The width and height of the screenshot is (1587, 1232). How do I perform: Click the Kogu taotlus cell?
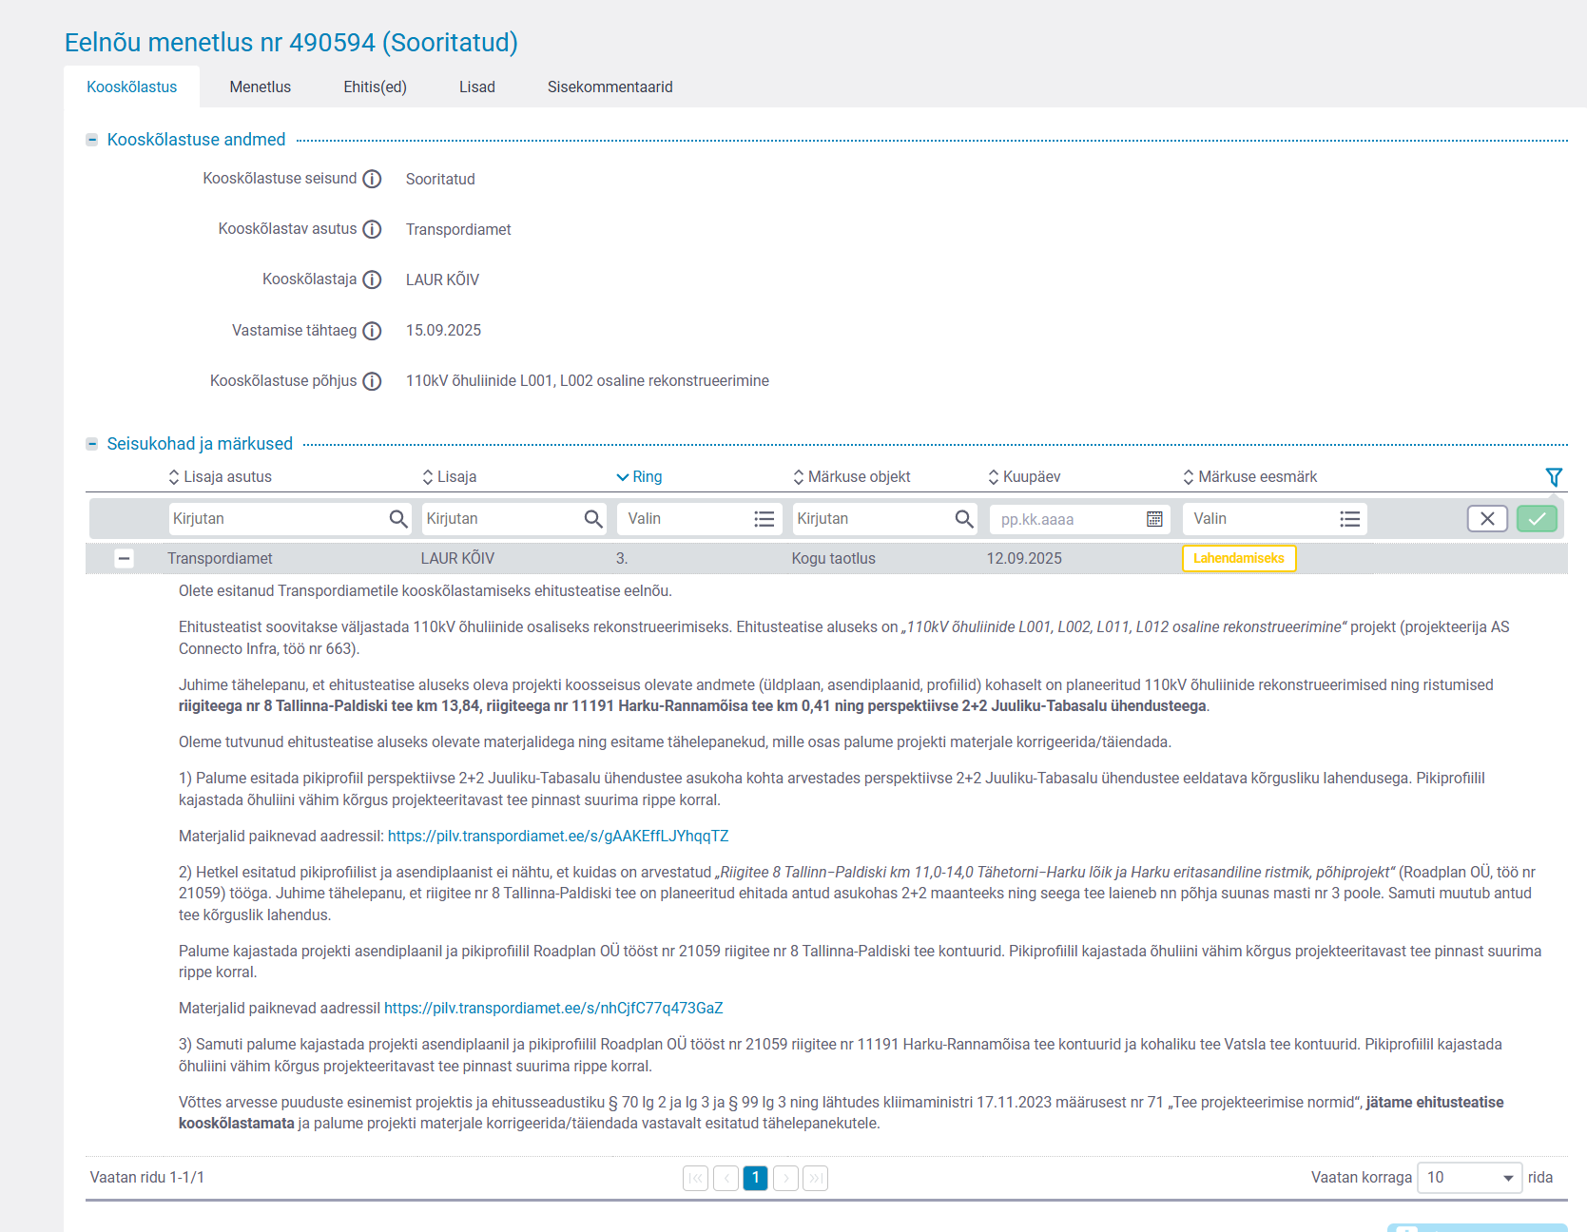[833, 559]
